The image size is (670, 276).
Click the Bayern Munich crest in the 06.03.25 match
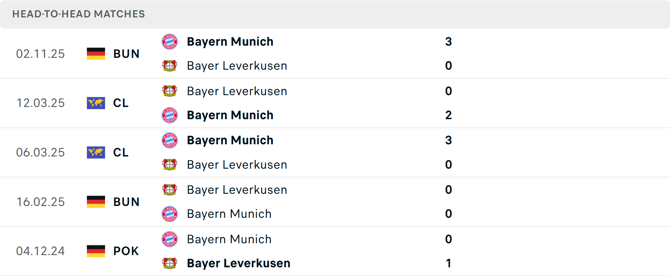pos(170,140)
